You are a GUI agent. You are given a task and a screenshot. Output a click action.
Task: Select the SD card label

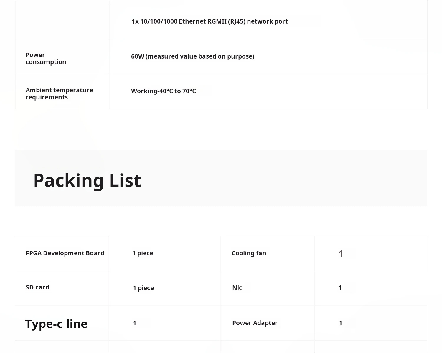[37, 287]
